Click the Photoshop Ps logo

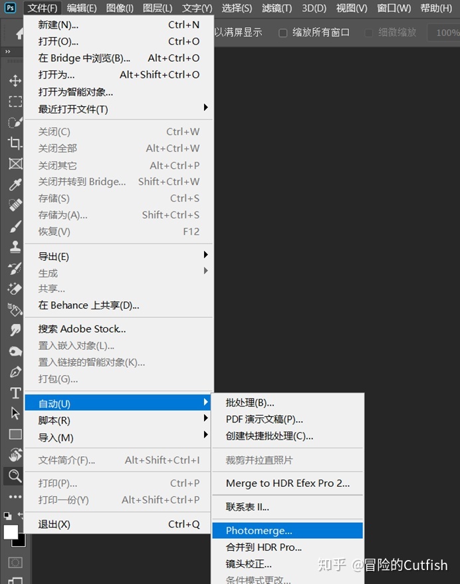(x=11, y=7)
